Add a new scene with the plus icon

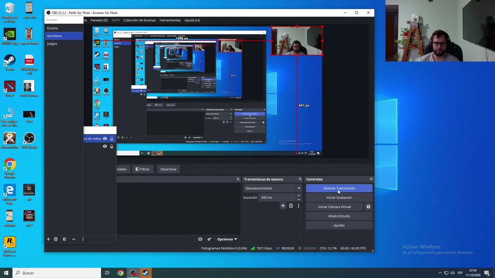point(48,239)
